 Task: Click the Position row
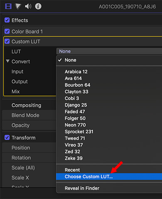point(29,148)
